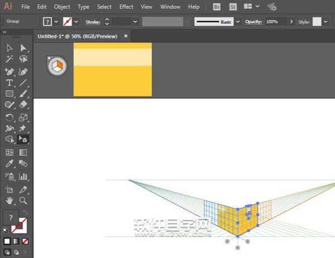
Task: Click the Stroke panel link
Action: click(93, 22)
